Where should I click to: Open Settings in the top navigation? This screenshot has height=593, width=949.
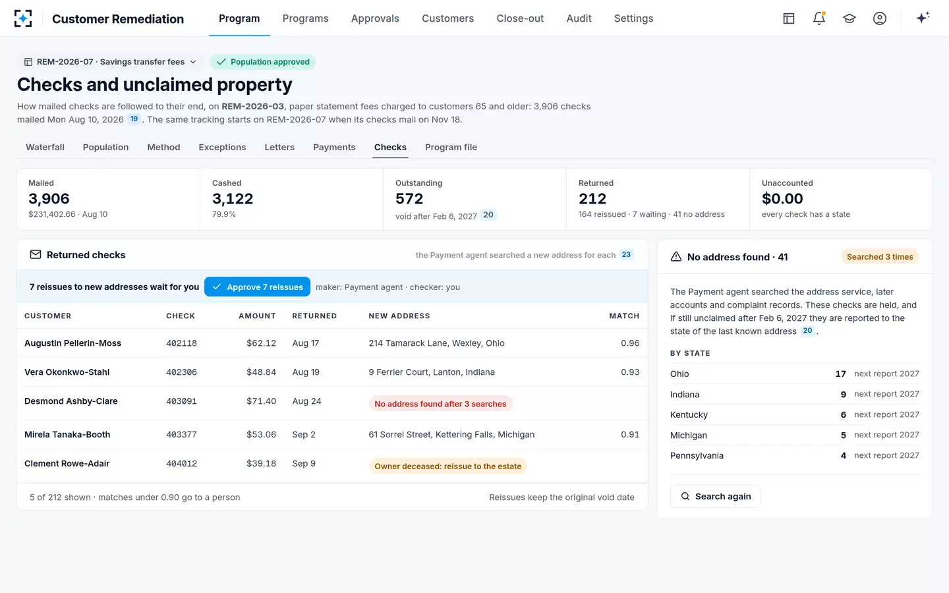633,18
